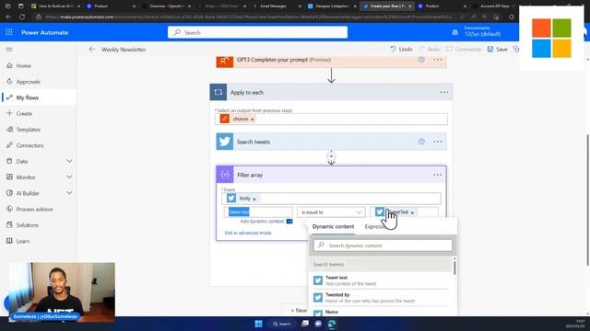This screenshot has height=331, width=590.
Task: Open Windows Start button on taskbar
Action: (x=258, y=324)
